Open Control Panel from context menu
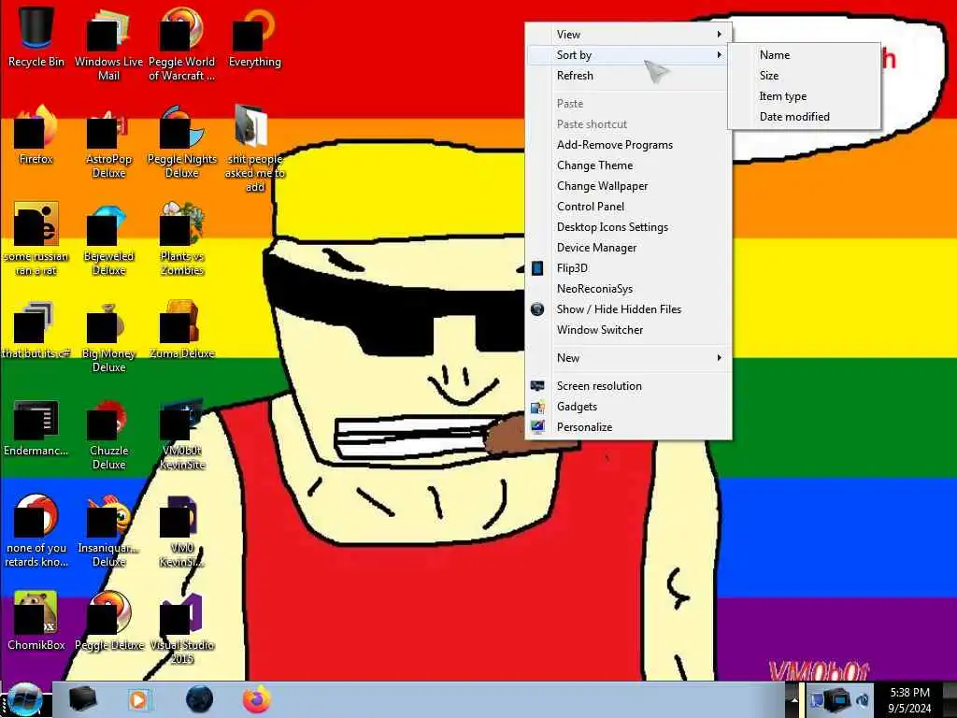 (629, 207)
